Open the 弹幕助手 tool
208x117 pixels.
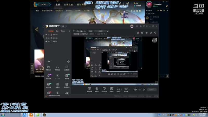click(48, 68)
